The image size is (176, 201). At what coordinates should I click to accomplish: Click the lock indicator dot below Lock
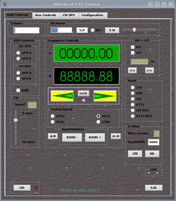84,100
